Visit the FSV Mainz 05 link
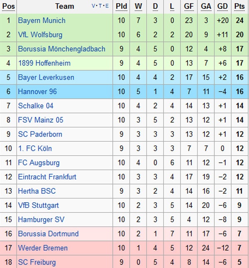This screenshot has width=249, height=268. 41,120
